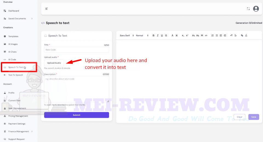Click the 'Generation 0/Unlimited' text
263x142 pixels.
point(249,23)
